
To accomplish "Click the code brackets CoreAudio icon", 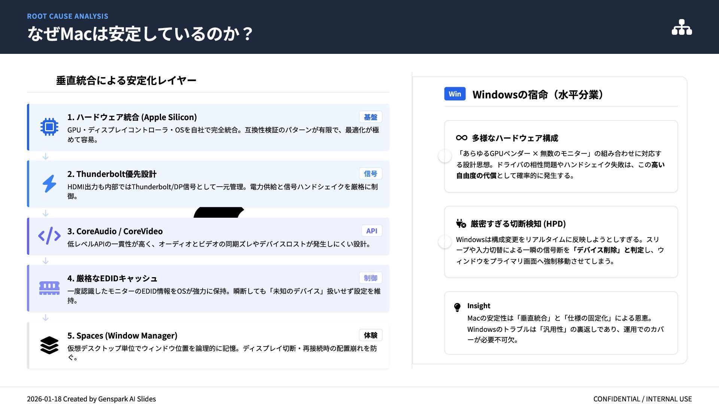I will [49, 236].
